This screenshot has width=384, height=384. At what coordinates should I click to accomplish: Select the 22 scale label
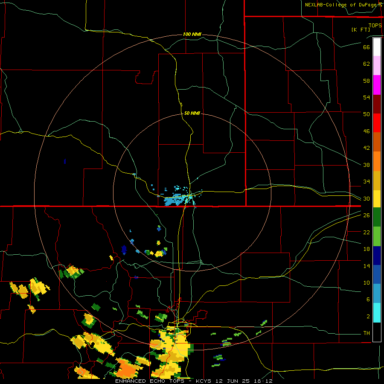tap(367, 232)
